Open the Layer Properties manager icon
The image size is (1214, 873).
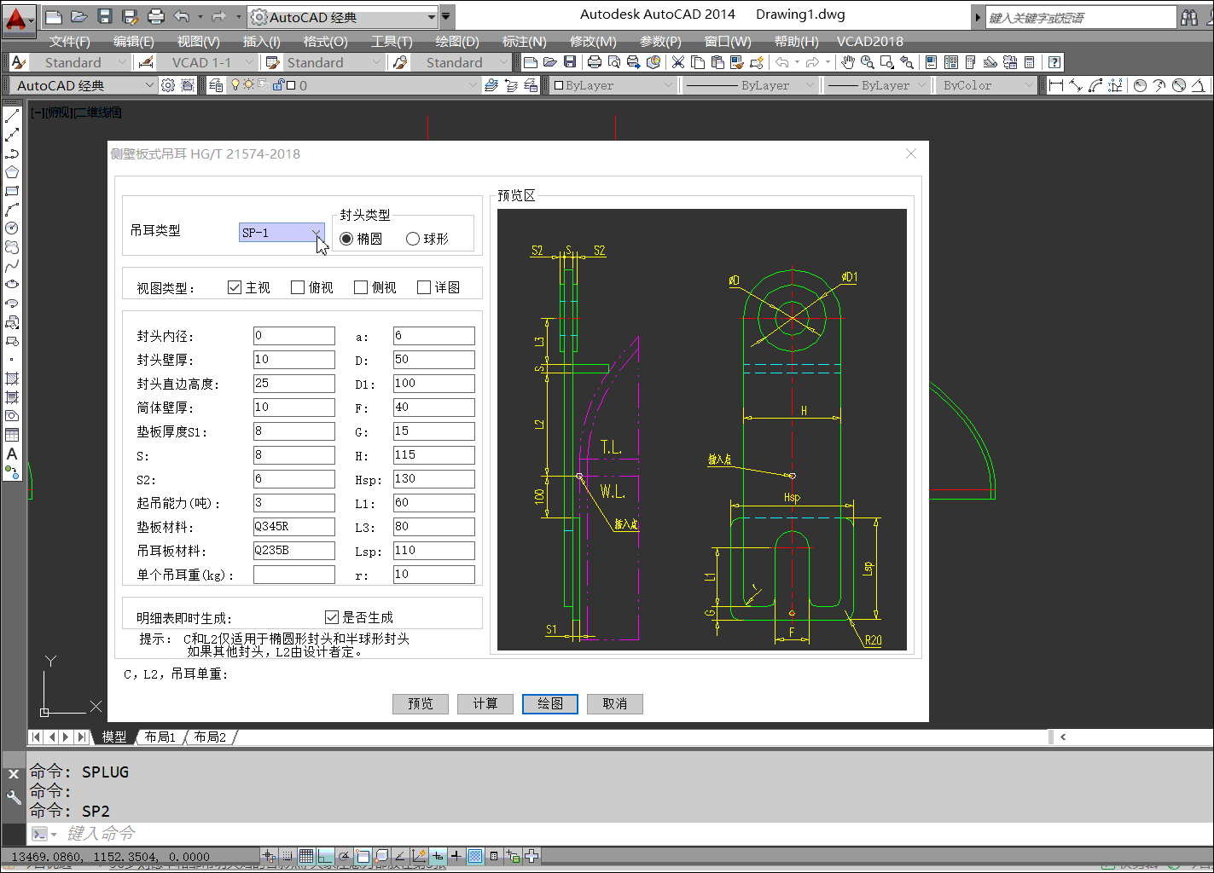(216, 85)
